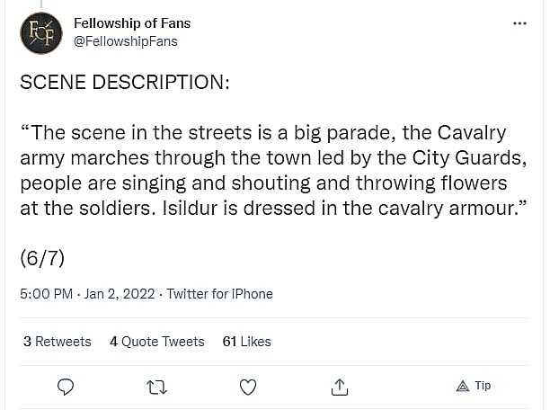Click the SCENE DESCRIPTION heading text
Image resolution: width=550 pixels, height=410 pixels.
pyautogui.click(x=125, y=83)
